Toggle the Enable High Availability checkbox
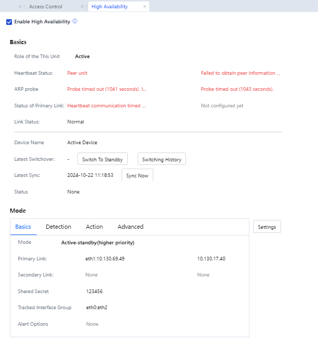This screenshot has height=346, width=318. pos(9,22)
